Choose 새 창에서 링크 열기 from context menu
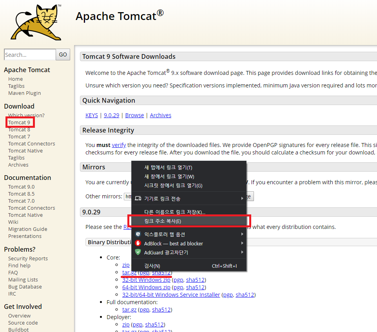 point(189,176)
